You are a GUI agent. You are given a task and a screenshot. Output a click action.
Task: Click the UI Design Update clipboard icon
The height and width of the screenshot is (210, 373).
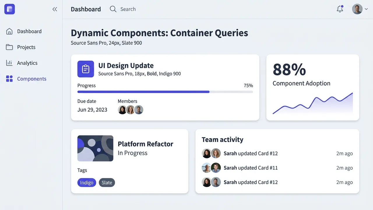coord(86,69)
